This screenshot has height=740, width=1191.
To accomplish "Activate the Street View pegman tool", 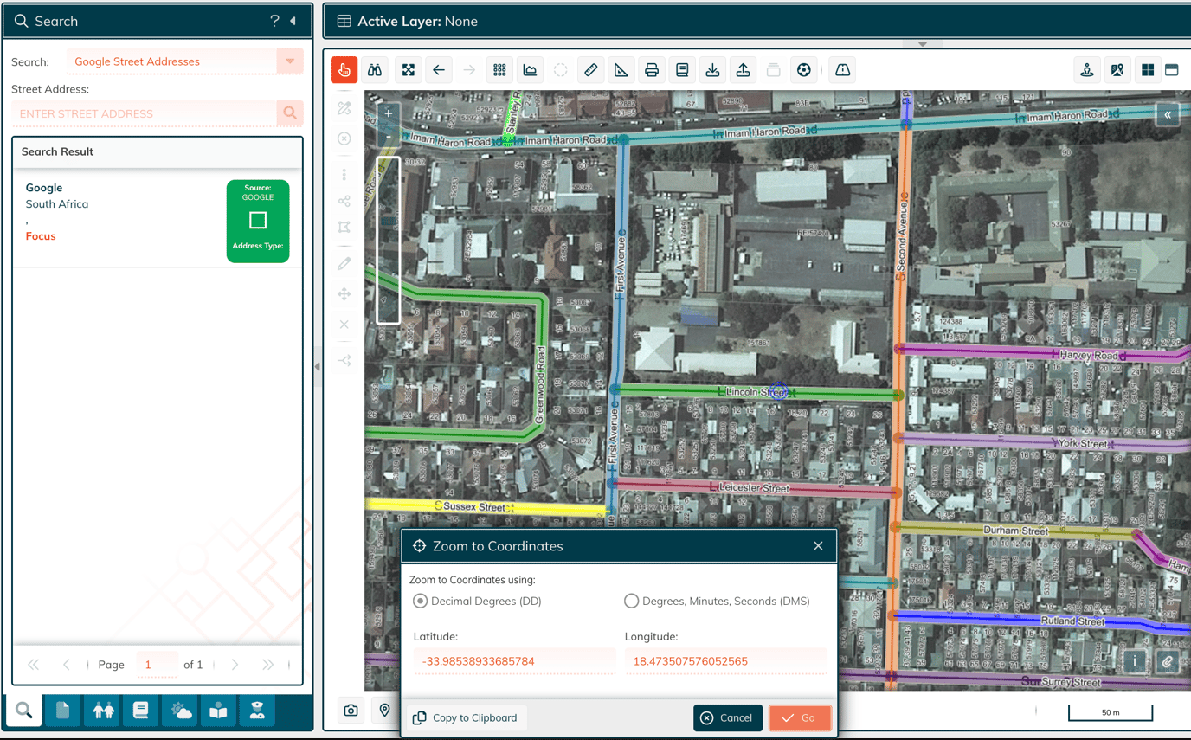I will 1087,69.
